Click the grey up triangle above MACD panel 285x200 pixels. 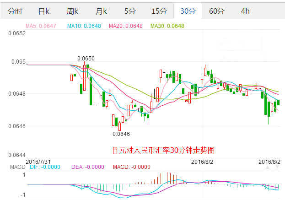point(268,167)
